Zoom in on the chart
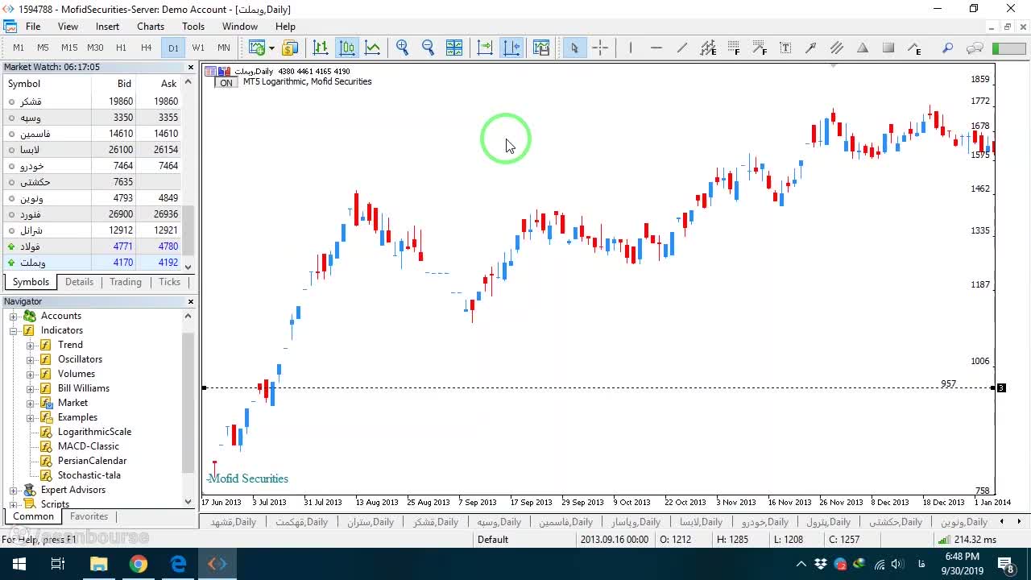This screenshot has height=580, width=1031. pyautogui.click(x=403, y=48)
